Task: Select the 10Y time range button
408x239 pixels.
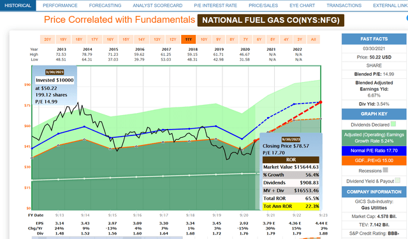Action: click(204, 39)
